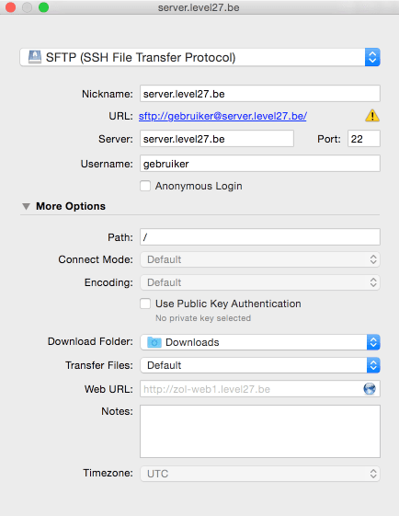Click the 'Anonymous Login' label text

click(199, 186)
